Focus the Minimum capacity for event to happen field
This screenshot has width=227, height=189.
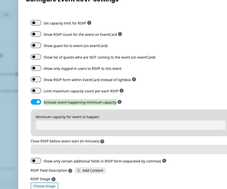pos(130,125)
